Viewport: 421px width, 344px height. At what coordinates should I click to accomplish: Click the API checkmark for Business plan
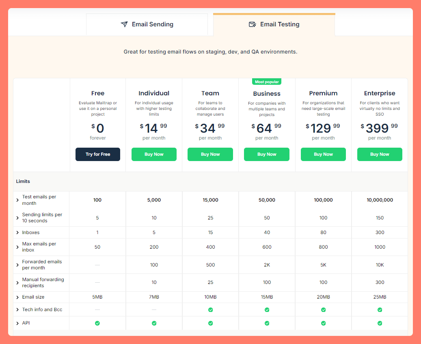[x=267, y=323]
